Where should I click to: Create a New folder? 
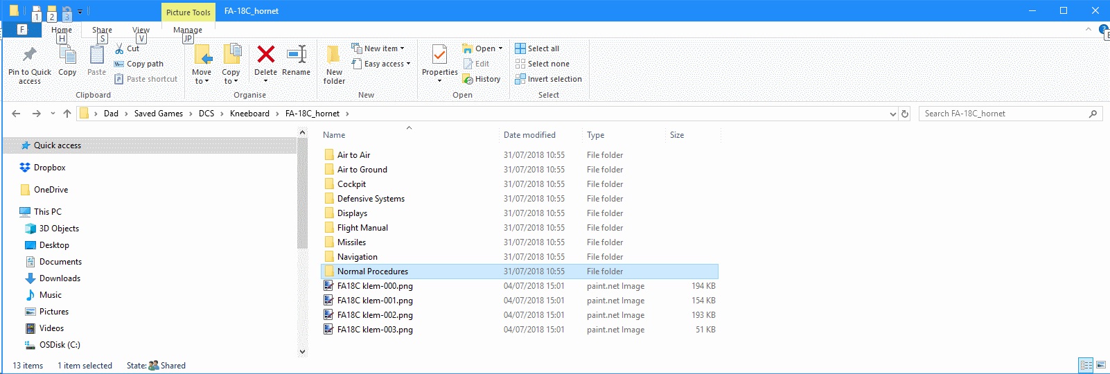click(334, 64)
